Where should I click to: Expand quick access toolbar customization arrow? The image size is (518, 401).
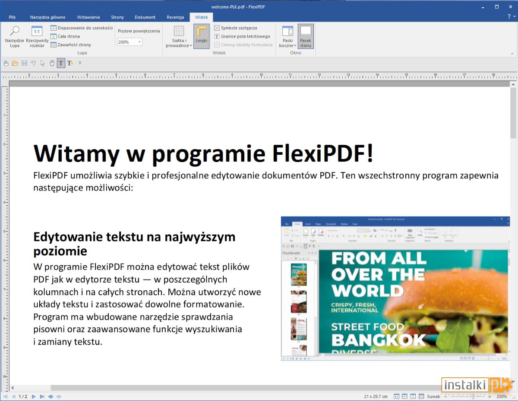(80, 63)
